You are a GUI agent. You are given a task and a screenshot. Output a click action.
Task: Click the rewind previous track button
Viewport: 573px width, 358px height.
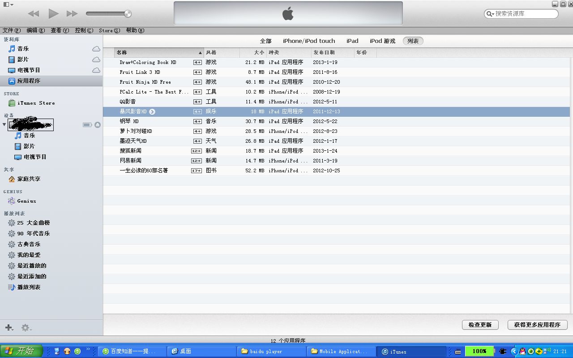(x=34, y=14)
